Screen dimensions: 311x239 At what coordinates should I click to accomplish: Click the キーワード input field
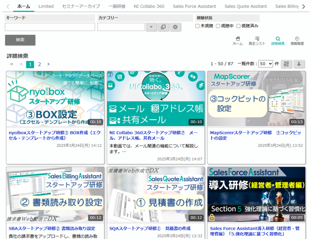pyautogui.click(x=50, y=27)
